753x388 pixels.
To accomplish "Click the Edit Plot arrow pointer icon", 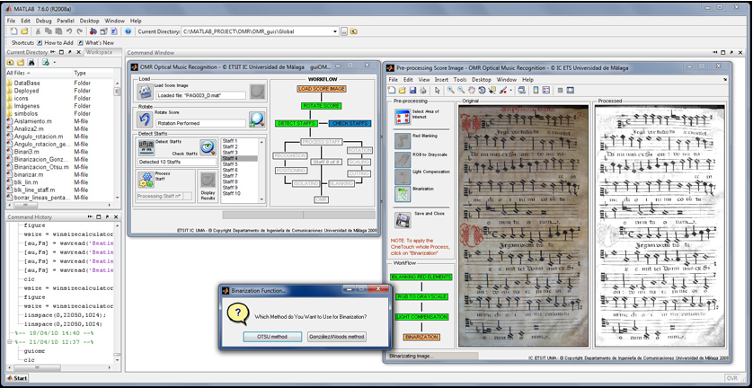I will coord(437,90).
